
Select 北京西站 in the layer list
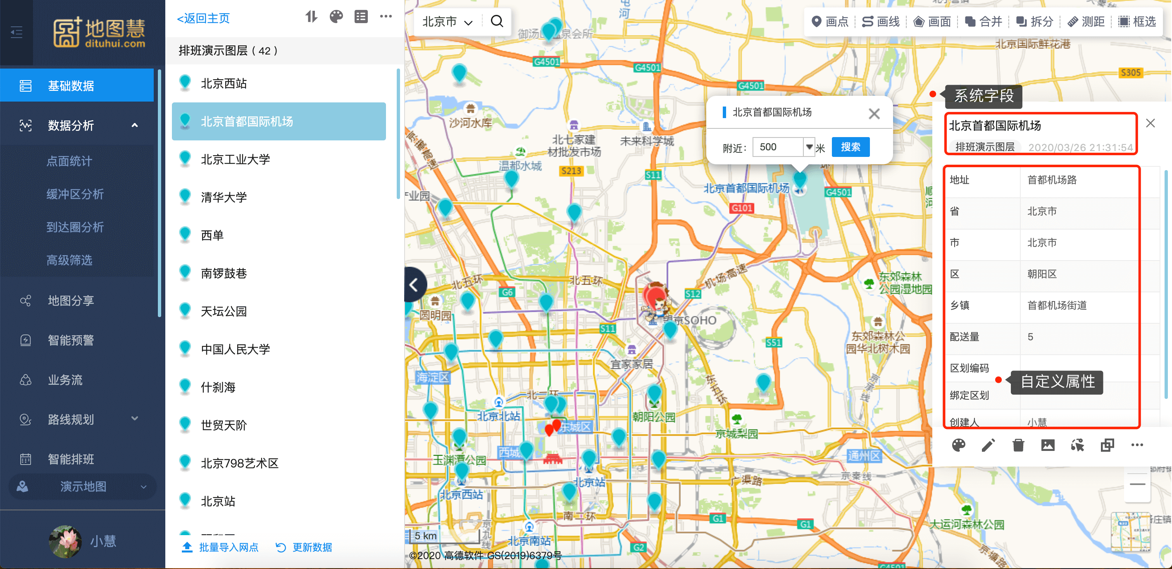coord(279,84)
